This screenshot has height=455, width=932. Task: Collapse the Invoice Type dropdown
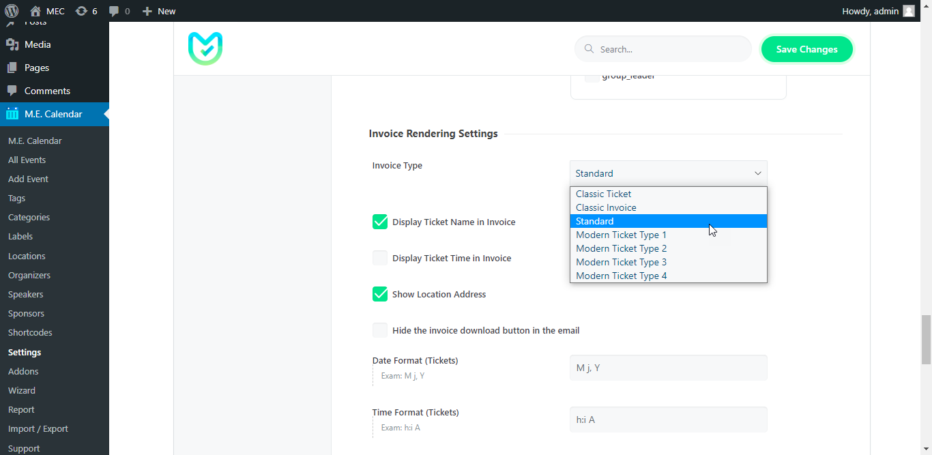coord(668,173)
